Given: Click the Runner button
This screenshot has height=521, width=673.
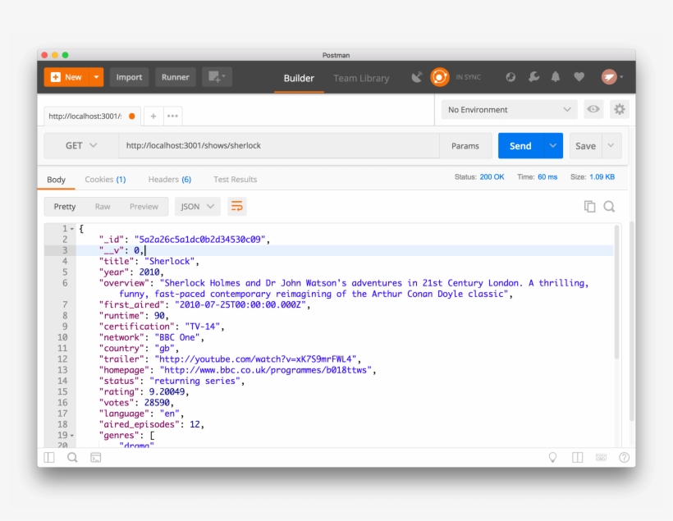Looking at the screenshot, I should 175,77.
